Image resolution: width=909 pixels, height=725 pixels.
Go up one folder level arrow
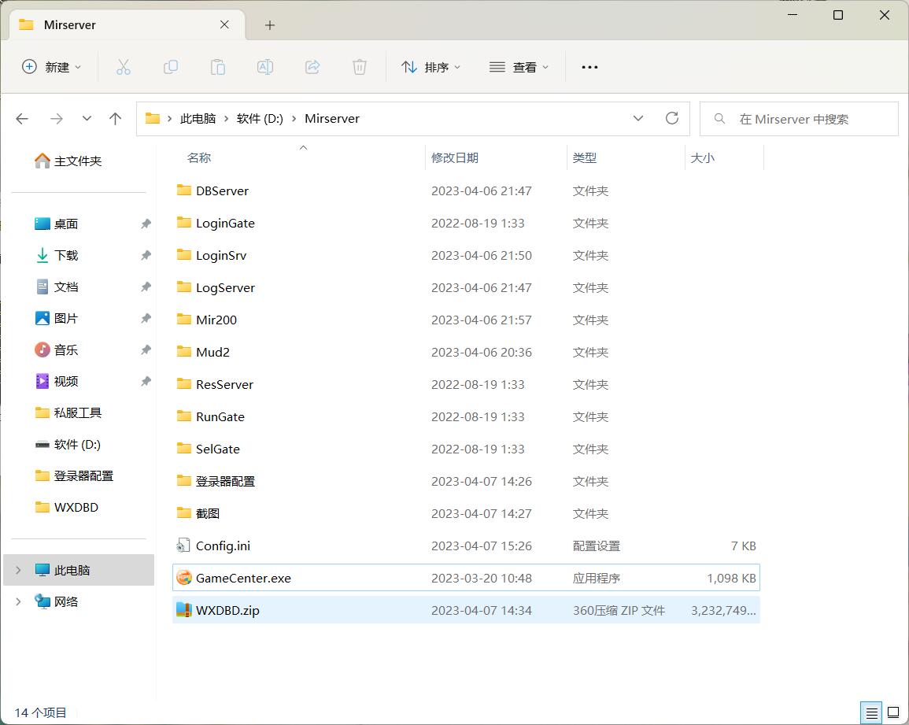pos(116,119)
